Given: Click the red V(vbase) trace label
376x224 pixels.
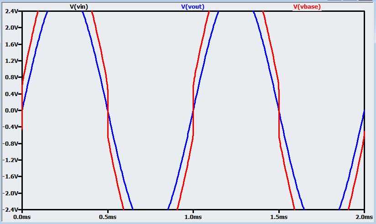Looking at the screenshot, I should [307, 7].
